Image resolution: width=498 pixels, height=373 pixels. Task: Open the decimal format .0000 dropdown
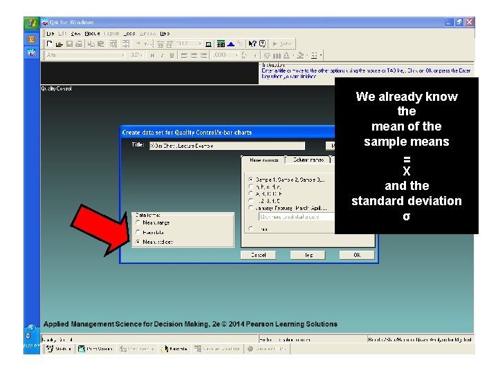pyautogui.click(x=237, y=55)
